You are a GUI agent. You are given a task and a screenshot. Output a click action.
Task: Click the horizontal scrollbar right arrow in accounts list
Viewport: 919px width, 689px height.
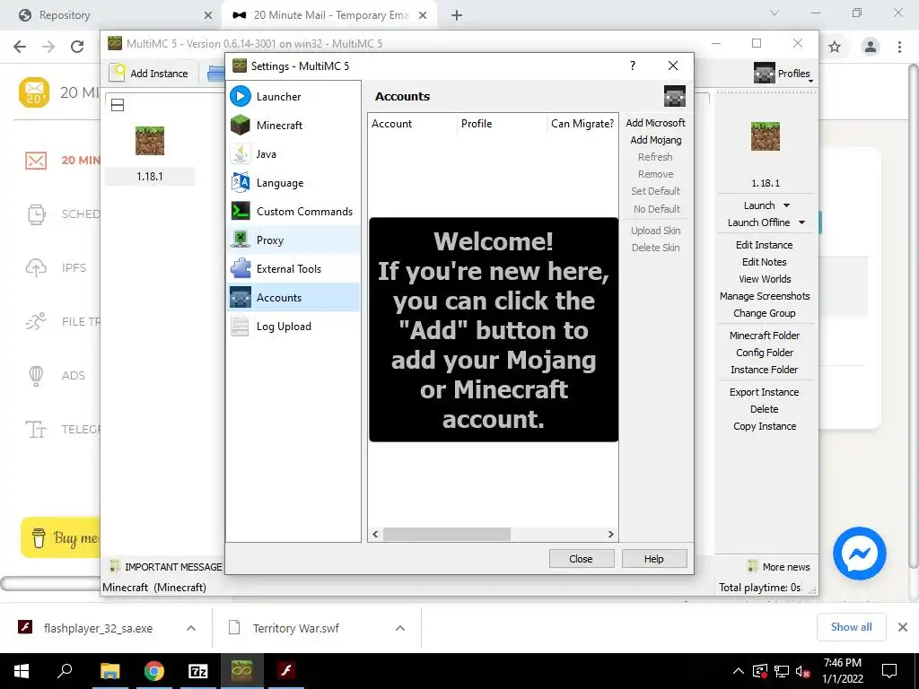610,535
